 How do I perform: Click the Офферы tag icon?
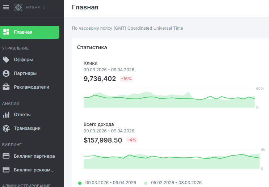(6, 60)
